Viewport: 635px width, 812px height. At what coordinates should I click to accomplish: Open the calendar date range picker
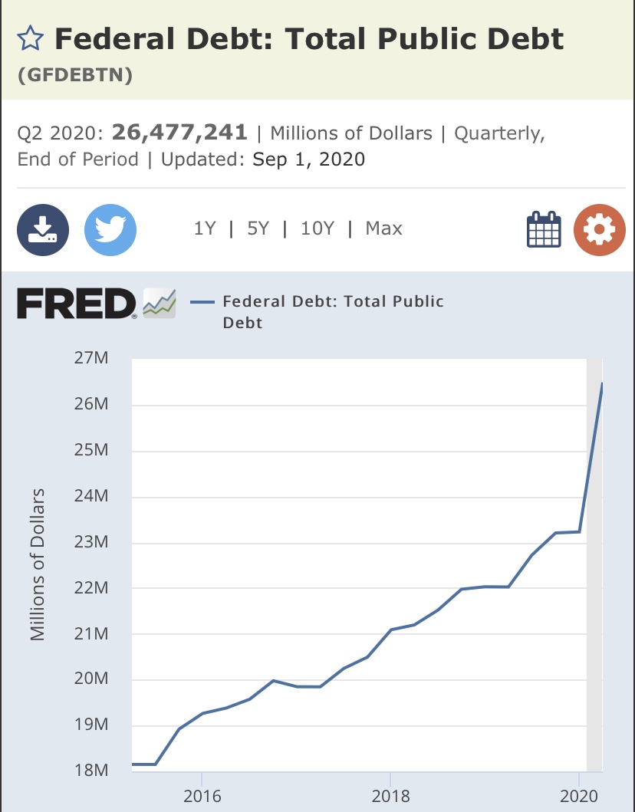coord(544,229)
